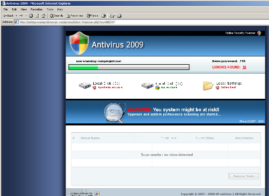Click the Mail toolbar icon
Screen dimensions: 269x196
[112, 16]
